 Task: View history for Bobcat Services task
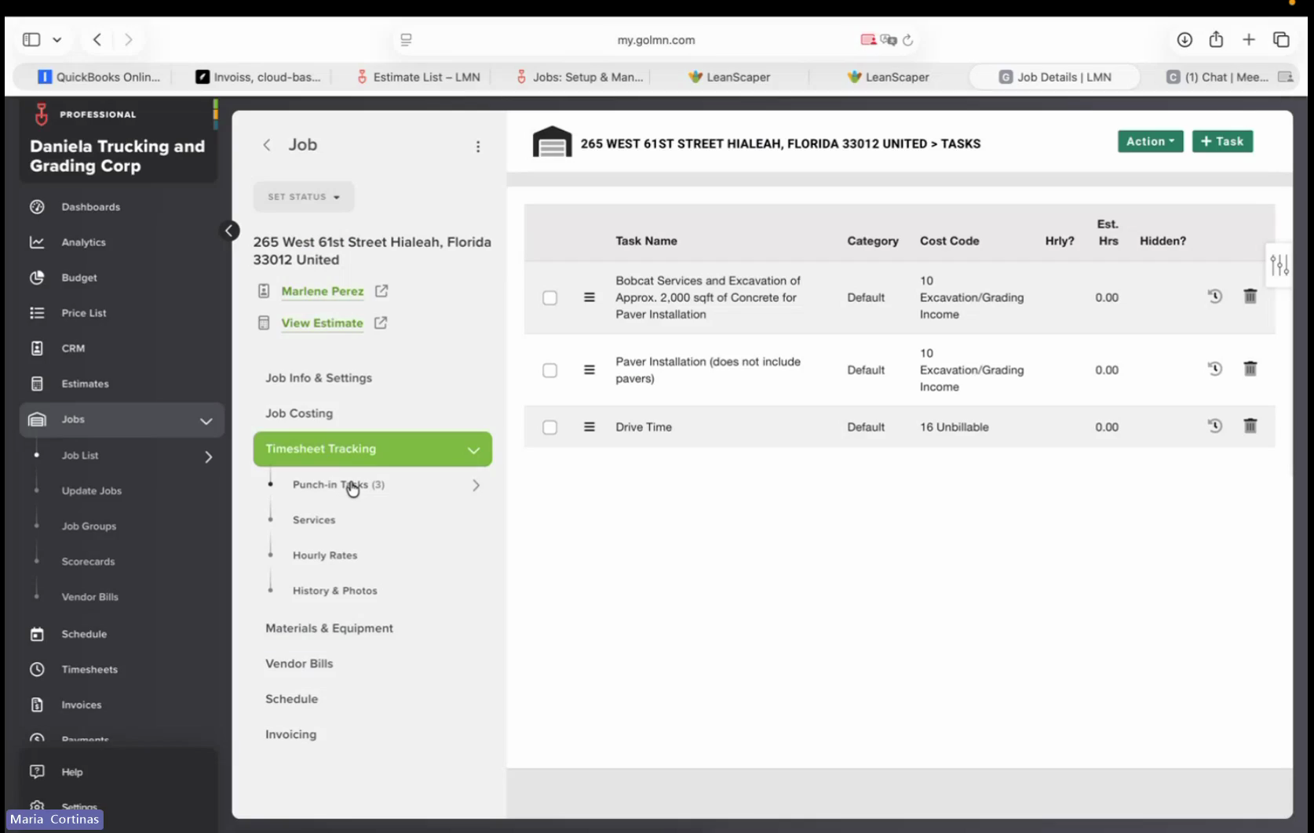pos(1214,296)
